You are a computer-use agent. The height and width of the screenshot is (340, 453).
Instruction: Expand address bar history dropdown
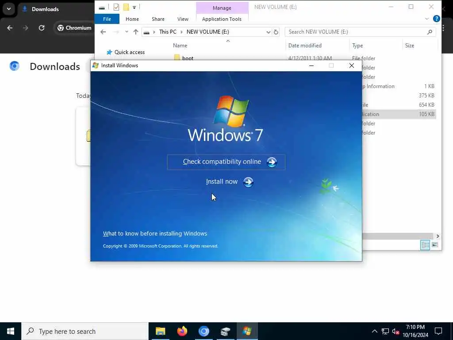coord(268,32)
